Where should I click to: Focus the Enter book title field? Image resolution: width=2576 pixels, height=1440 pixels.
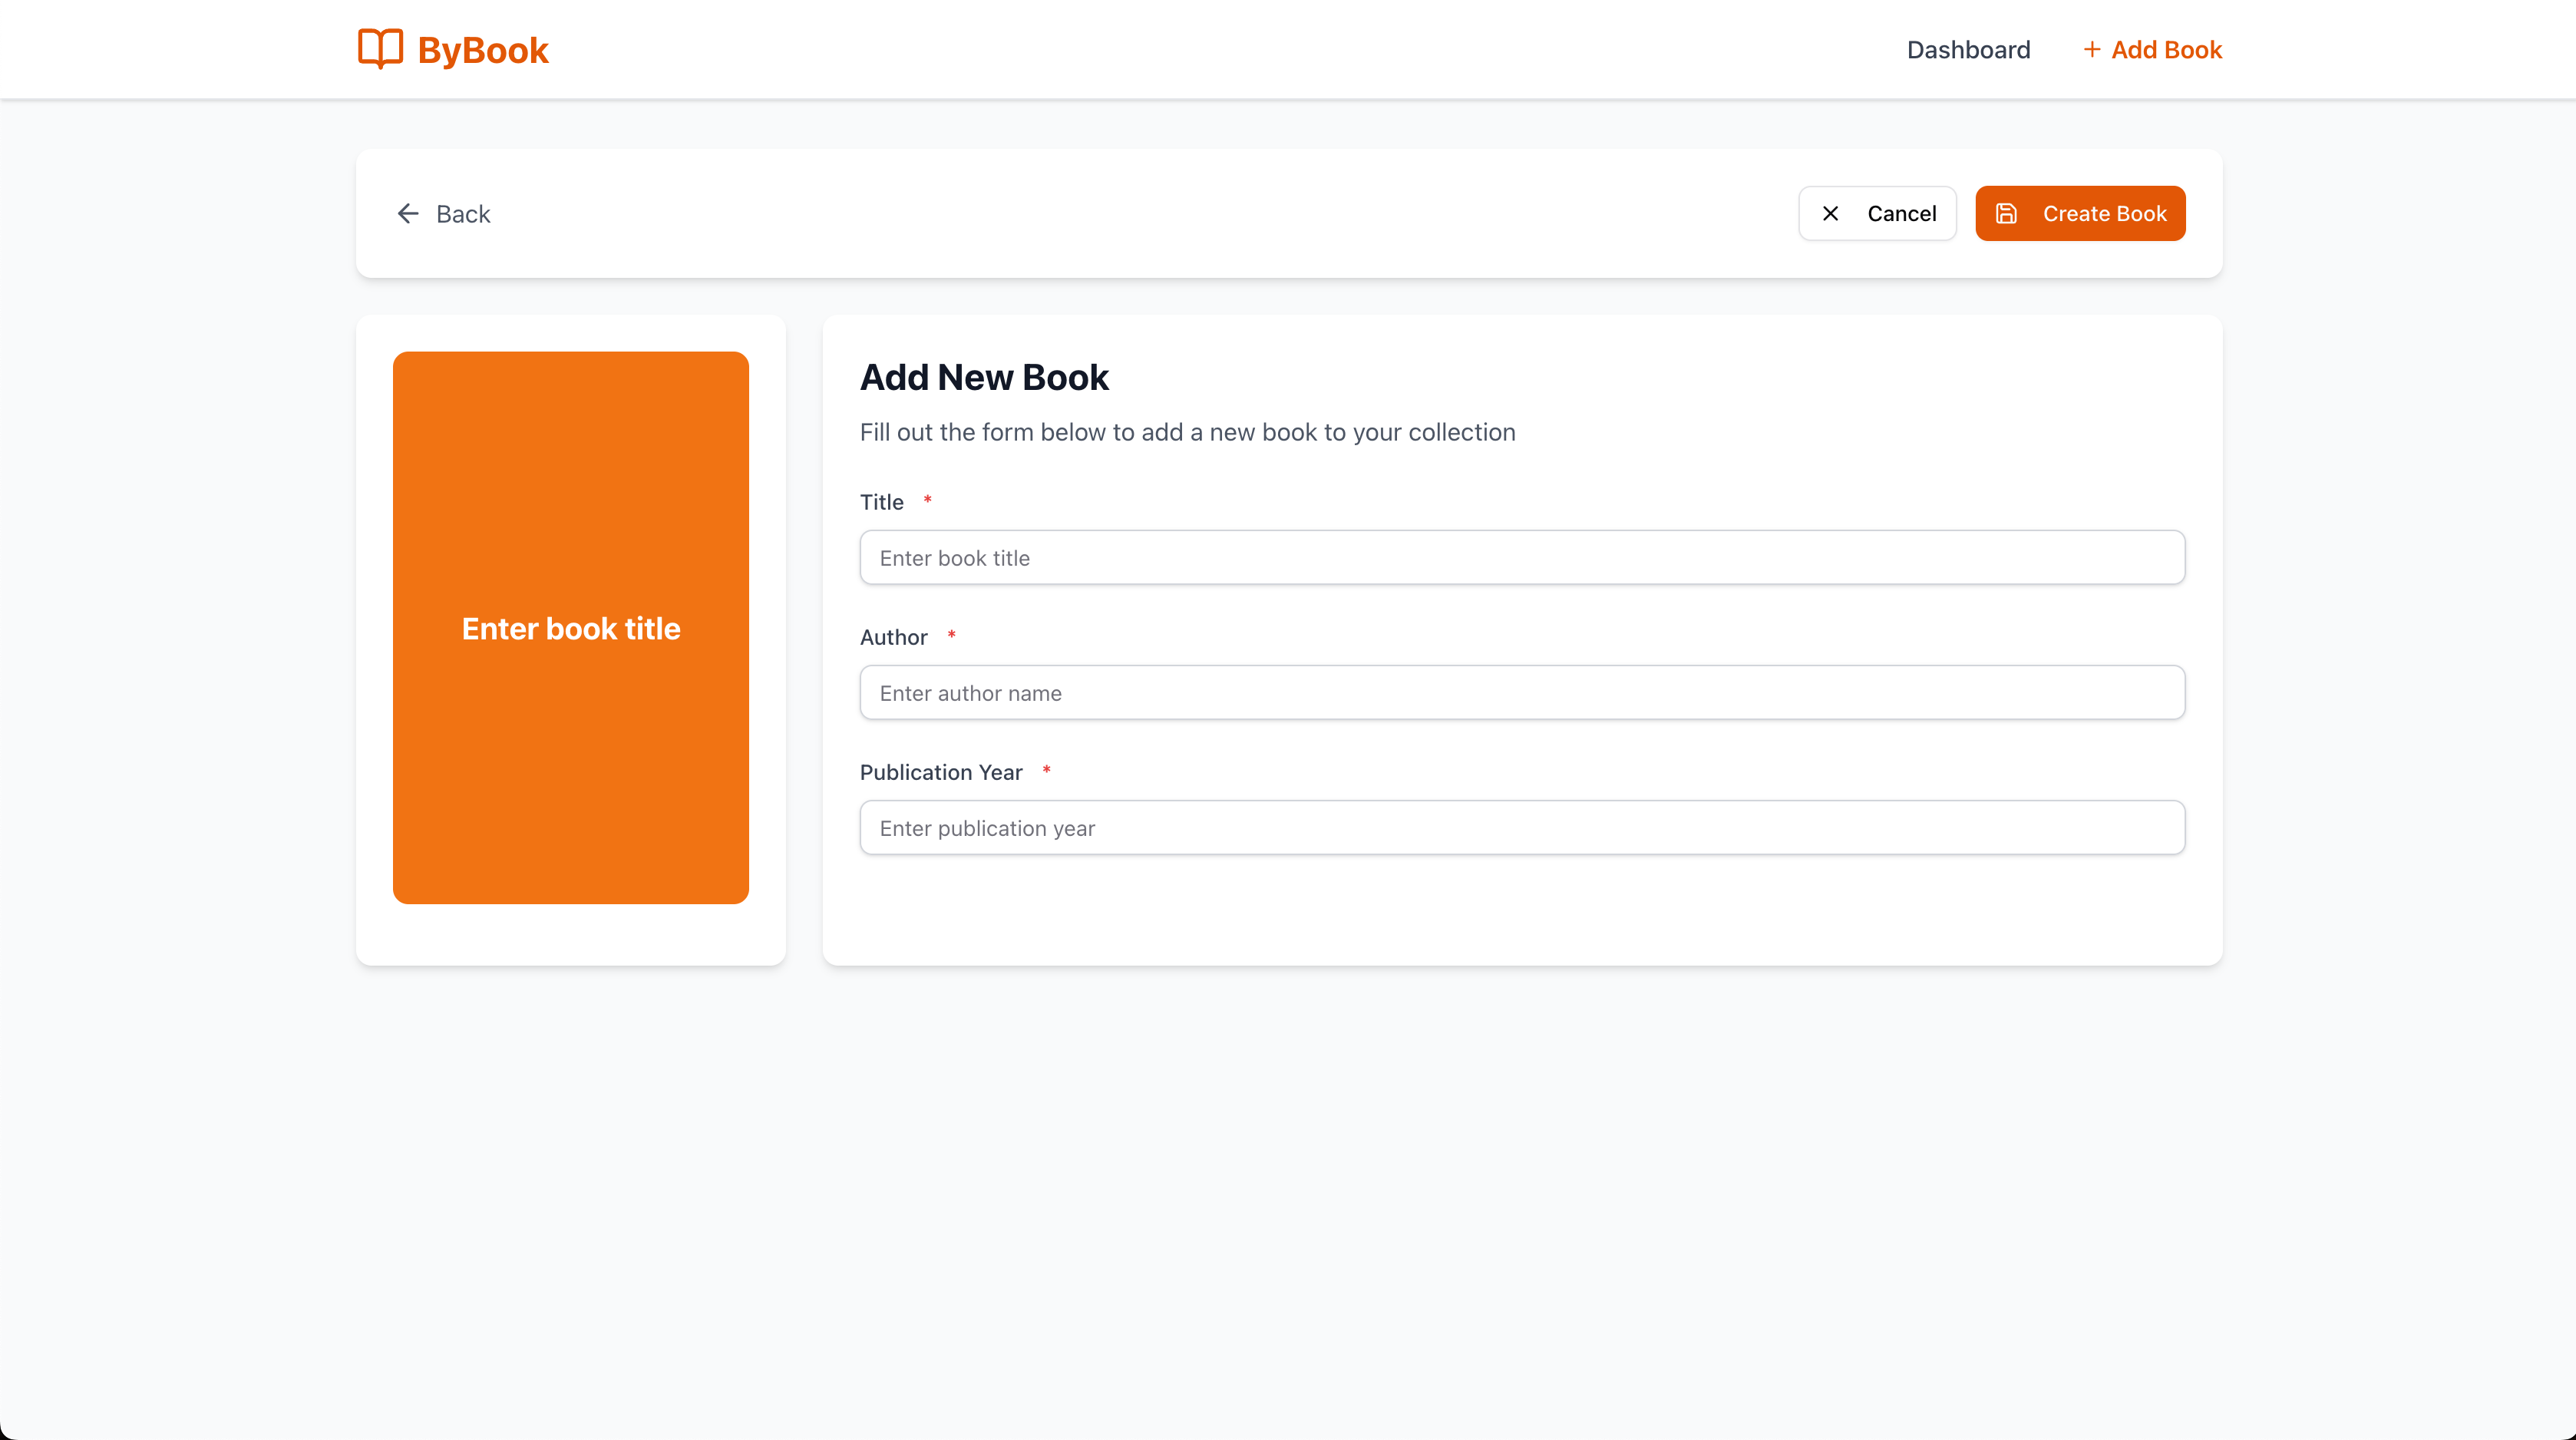1521,558
